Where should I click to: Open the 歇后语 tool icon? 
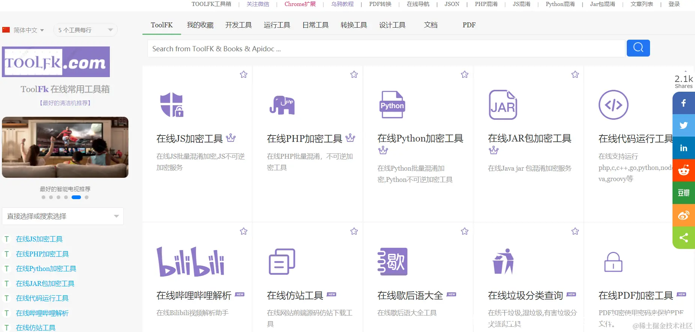click(392, 262)
